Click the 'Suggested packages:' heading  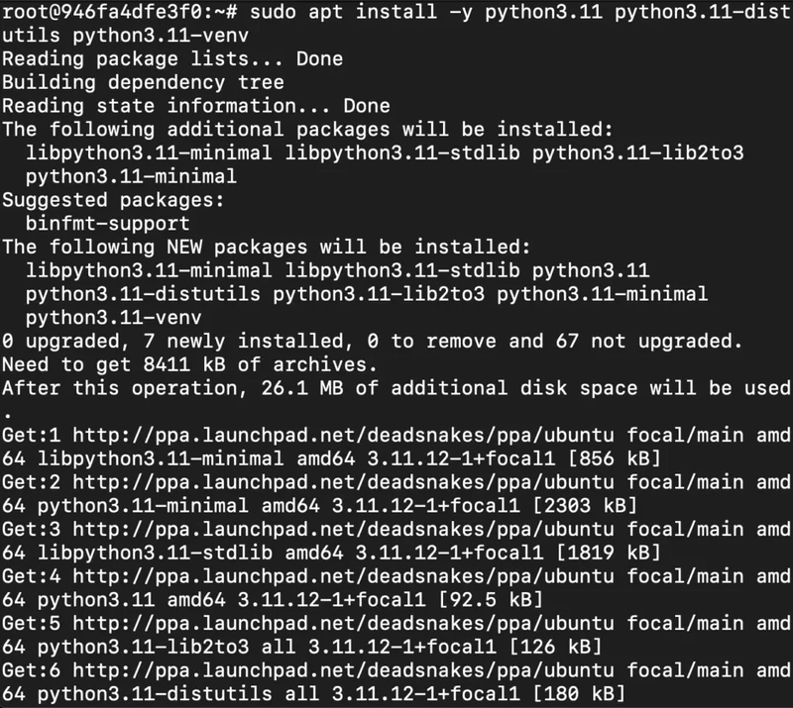(113, 200)
